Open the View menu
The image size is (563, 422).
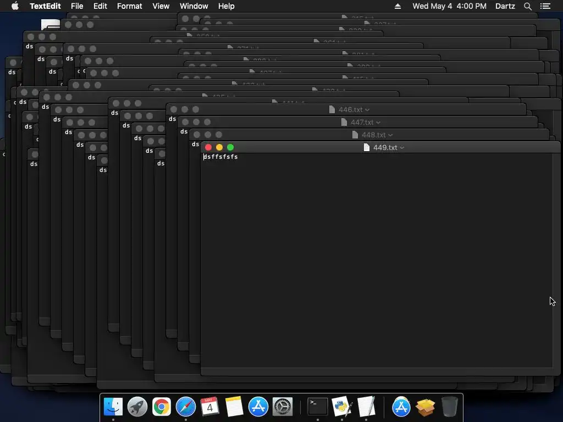[x=161, y=6]
